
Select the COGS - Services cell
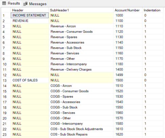click(81, 113)
